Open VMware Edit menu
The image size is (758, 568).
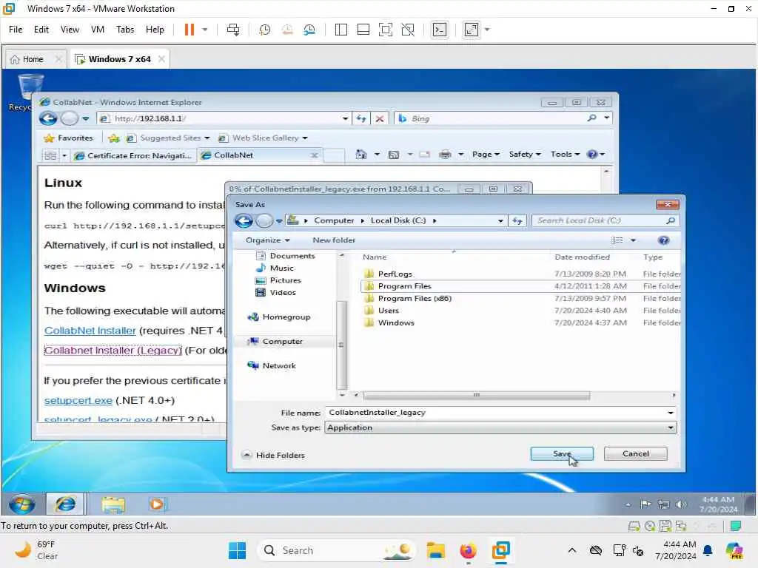pos(41,30)
